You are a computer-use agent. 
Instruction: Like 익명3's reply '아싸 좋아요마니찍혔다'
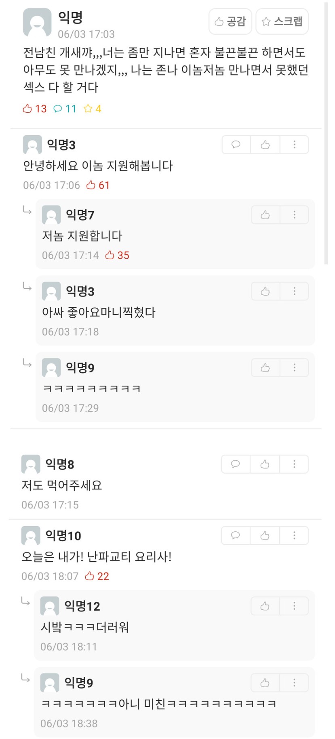[265, 291]
